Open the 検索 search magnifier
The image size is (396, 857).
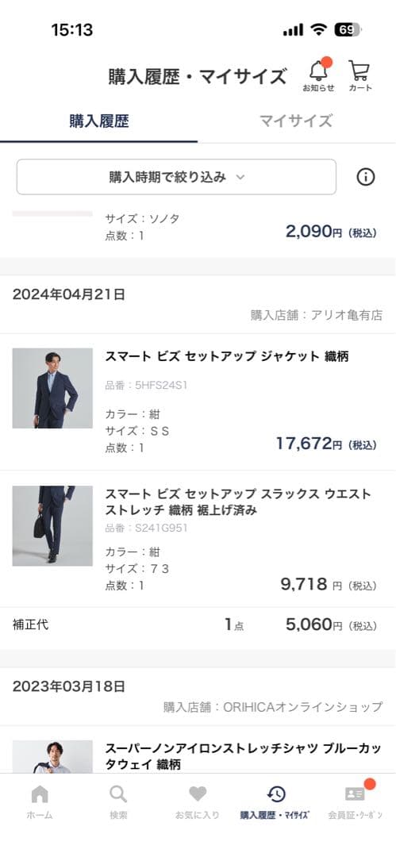[118, 802]
